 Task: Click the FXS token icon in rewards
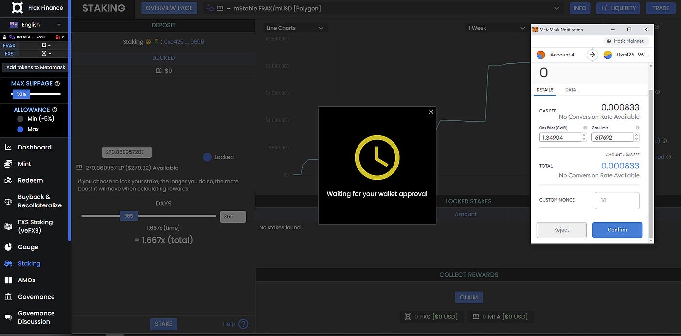[x=408, y=317]
